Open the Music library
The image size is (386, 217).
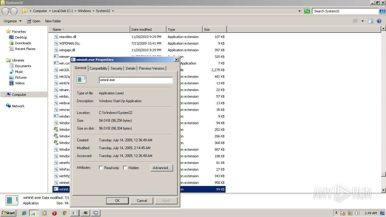click(x=16, y=72)
